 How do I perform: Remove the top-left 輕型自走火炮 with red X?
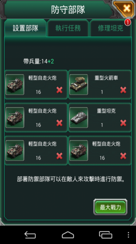[59, 90]
